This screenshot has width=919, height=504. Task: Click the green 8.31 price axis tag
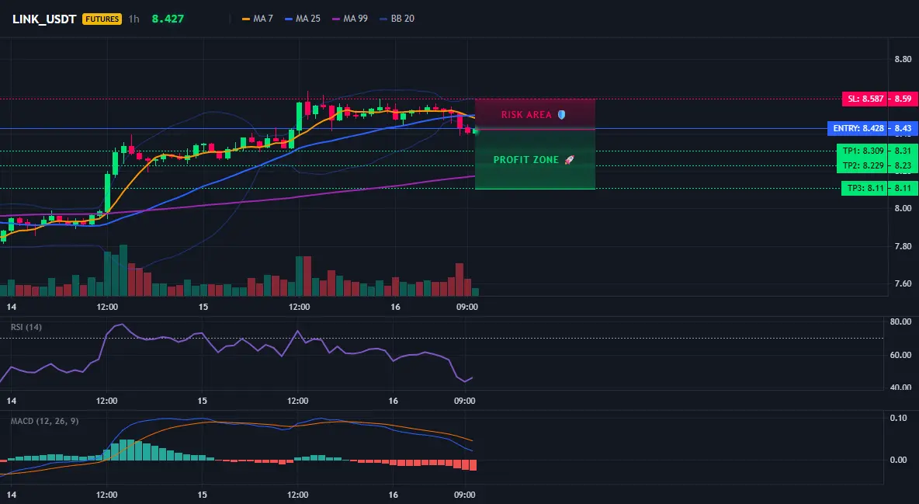(x=903, y=151)
